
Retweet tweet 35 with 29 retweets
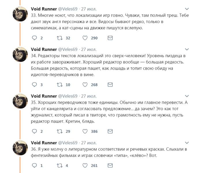(60, 131)
